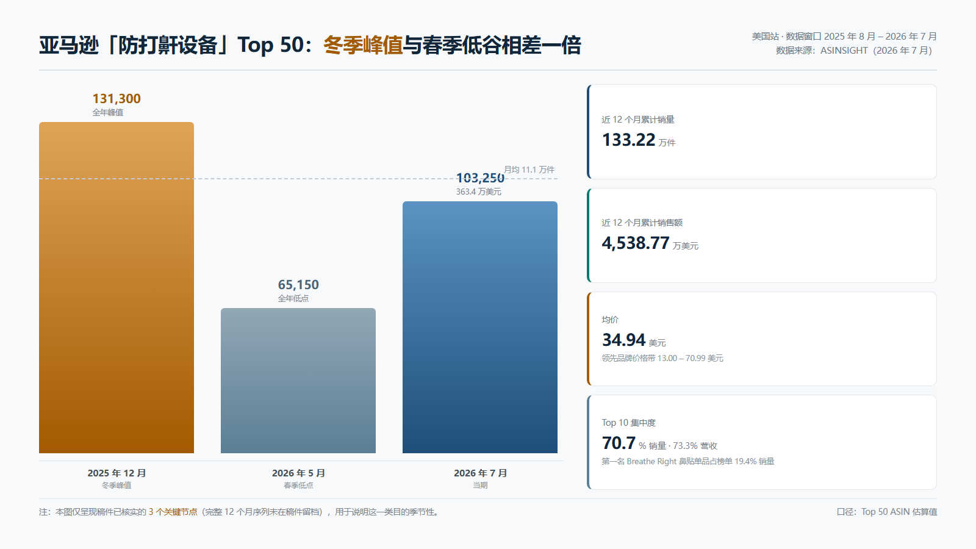Viewport: 976px width, 549px height.
Task: Click the 冬季峰值 caption under the axis
Action: pyautogui.click(x=117, y=486)
